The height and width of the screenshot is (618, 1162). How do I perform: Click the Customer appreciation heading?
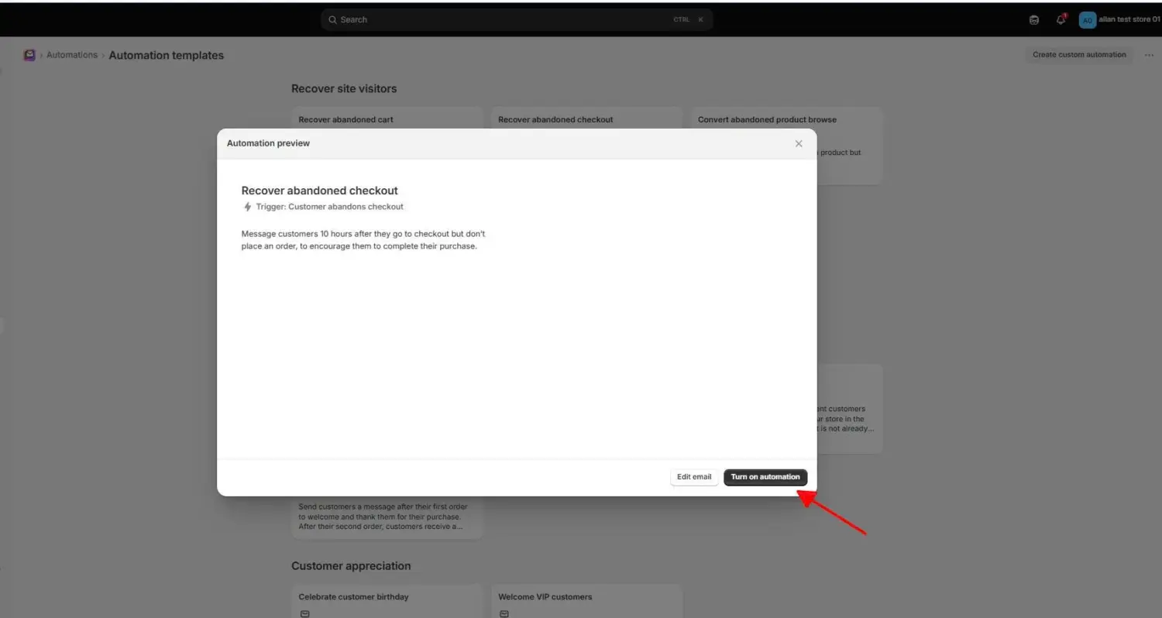point(351,566)
